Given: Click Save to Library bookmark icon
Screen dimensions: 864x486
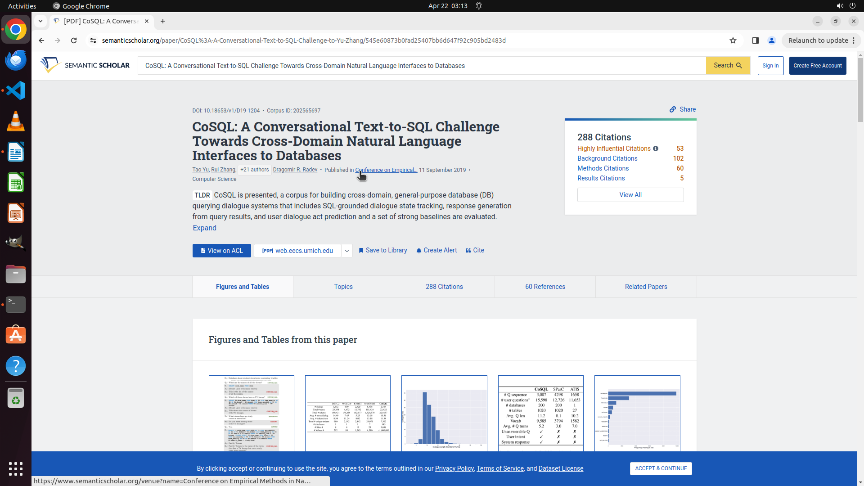Looking at the screenshot, I should click(361, 251).
